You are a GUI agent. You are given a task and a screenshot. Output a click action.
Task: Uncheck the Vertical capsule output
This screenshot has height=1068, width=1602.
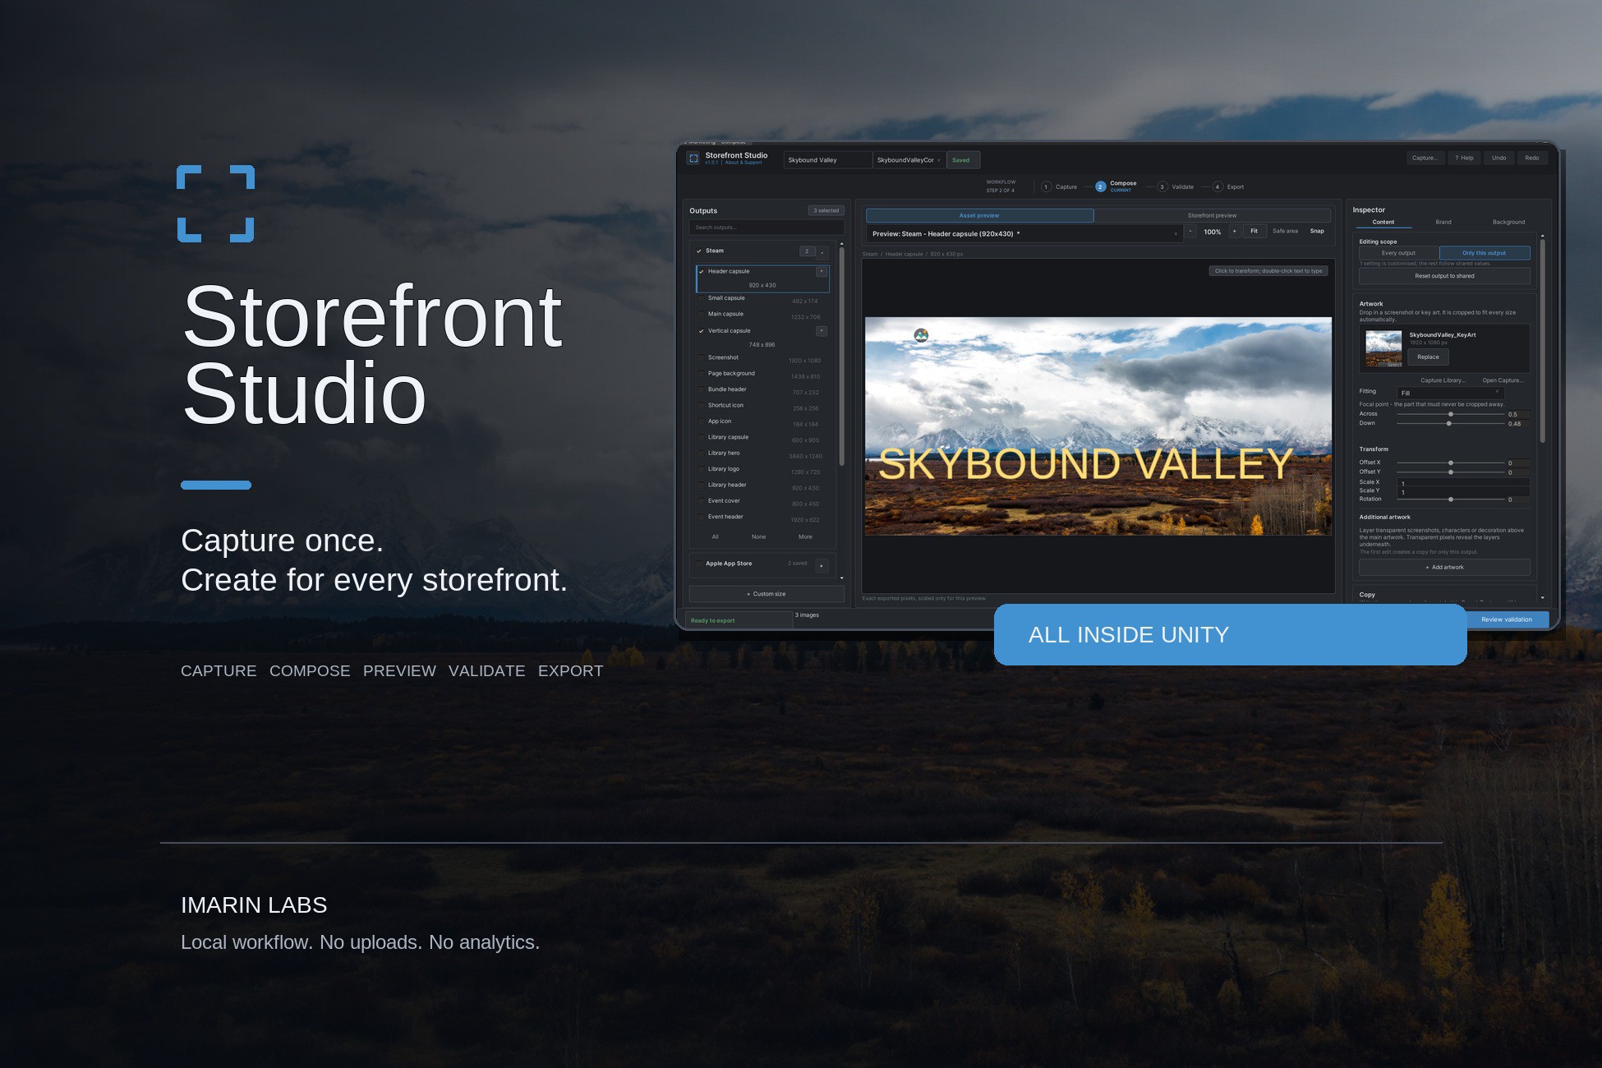tap(701, 331)
